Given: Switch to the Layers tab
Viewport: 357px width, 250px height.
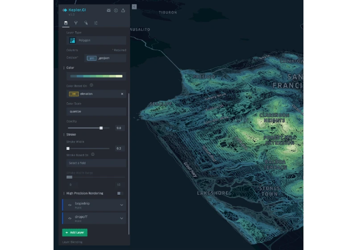Looking at the screenshot, I should (x=66, y=23).
